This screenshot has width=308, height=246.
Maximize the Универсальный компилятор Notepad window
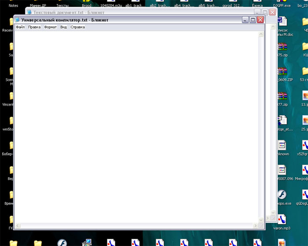pyautogui.click(x=253, y=20)
